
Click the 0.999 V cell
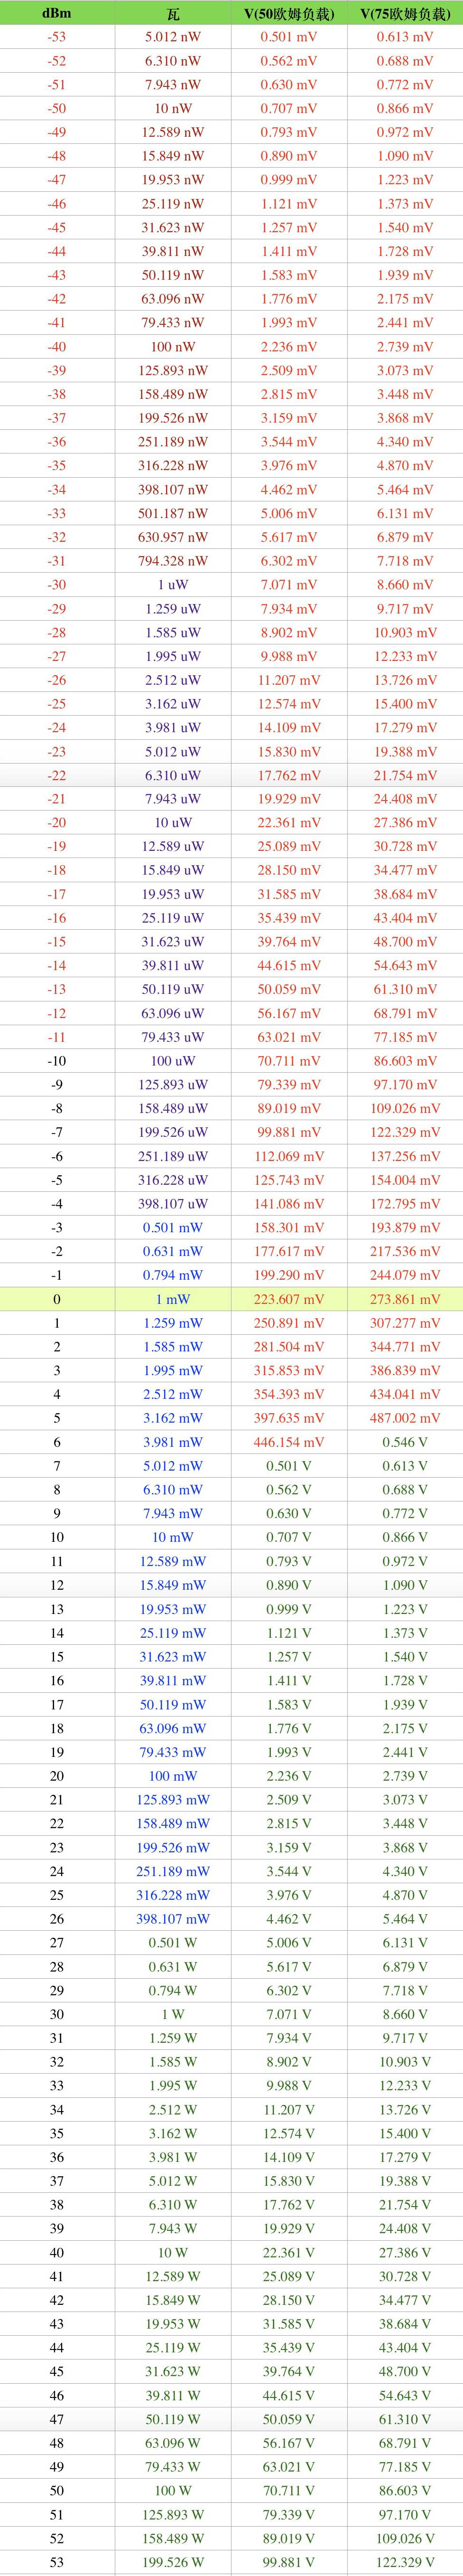[289, 1609]
